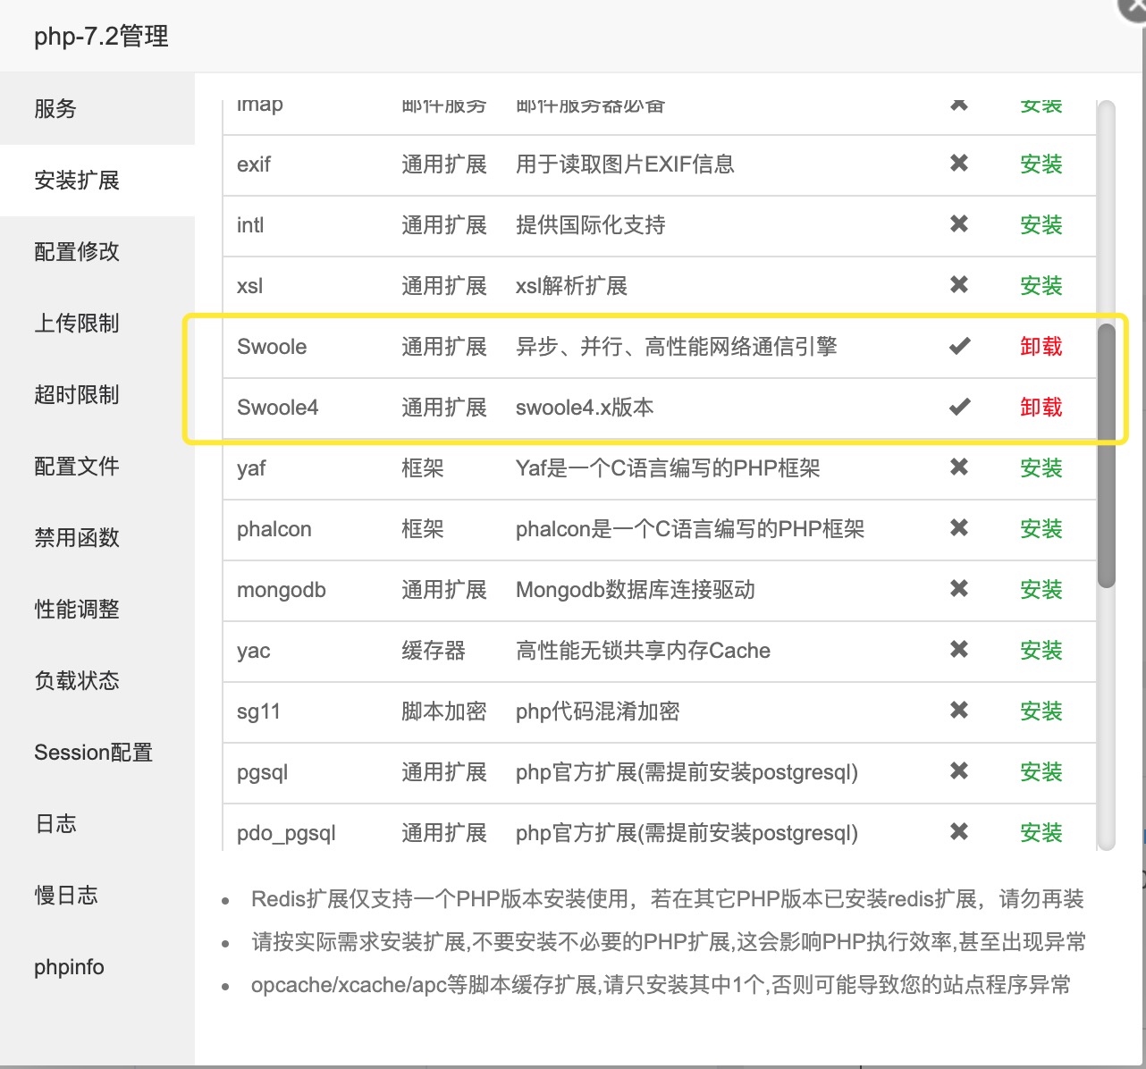
Task: Install the sg11 extension
Action: pyautogui.click(x=1041, y=711)
